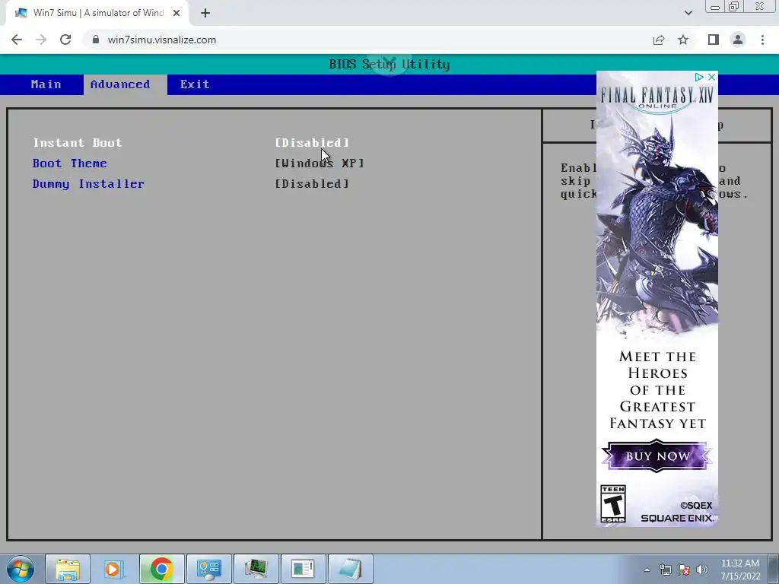Open the computer monitor taskbar icon
The height and width of the screenshot is (584, 779).
[x=256, y=569]
